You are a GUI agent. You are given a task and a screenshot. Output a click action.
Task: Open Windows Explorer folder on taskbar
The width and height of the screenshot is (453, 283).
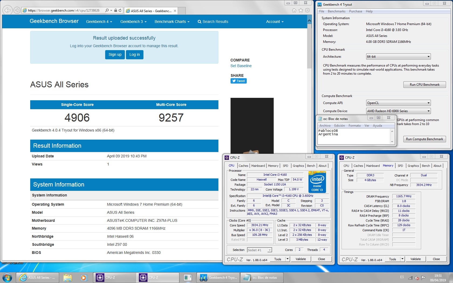68,278
